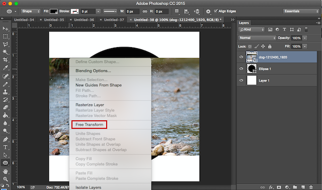Select the Blur tool
Viewport: 322px width, 190px height.
pos(6,123)
